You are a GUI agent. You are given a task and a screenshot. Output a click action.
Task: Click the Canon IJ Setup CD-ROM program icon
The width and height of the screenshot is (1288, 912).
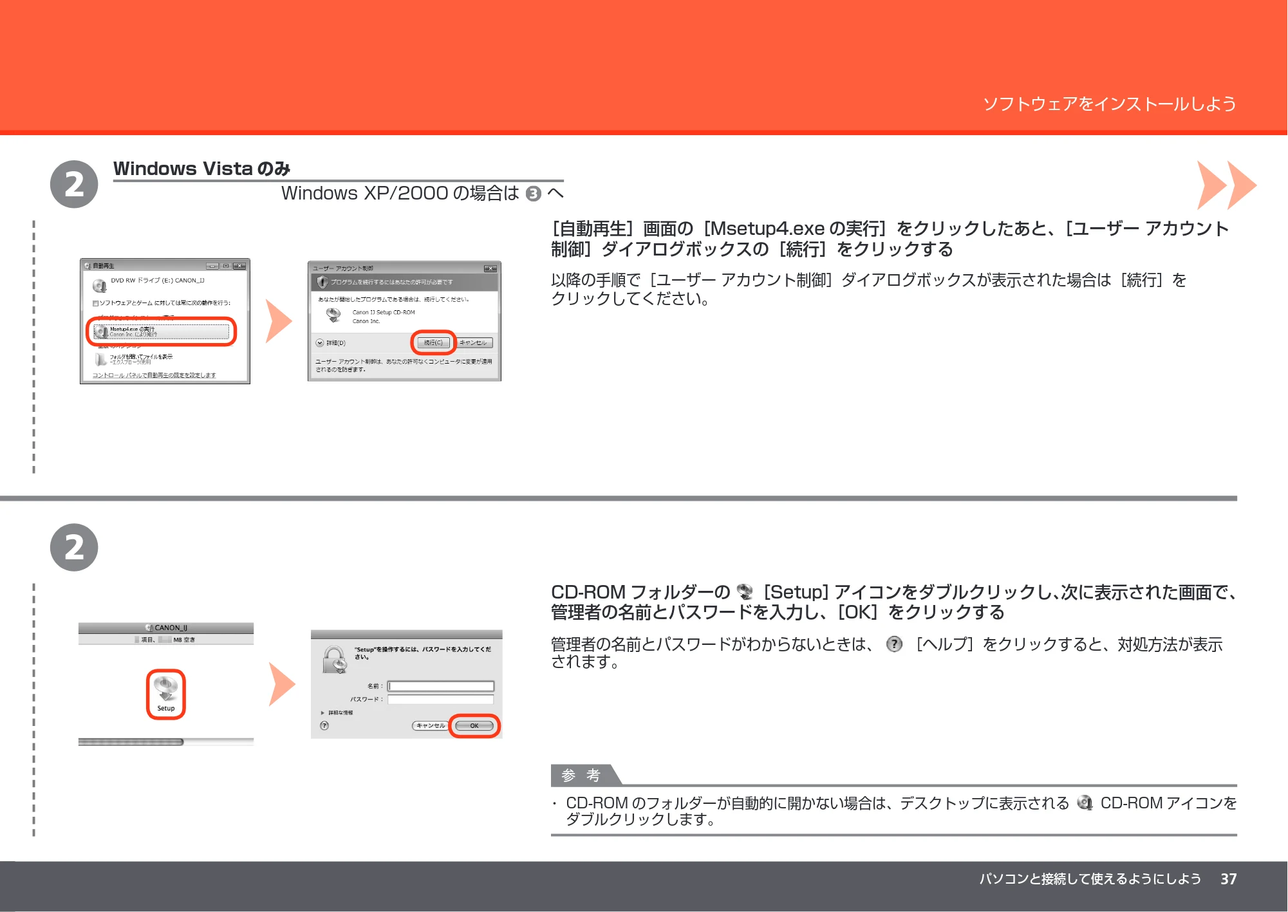(333, 315)
